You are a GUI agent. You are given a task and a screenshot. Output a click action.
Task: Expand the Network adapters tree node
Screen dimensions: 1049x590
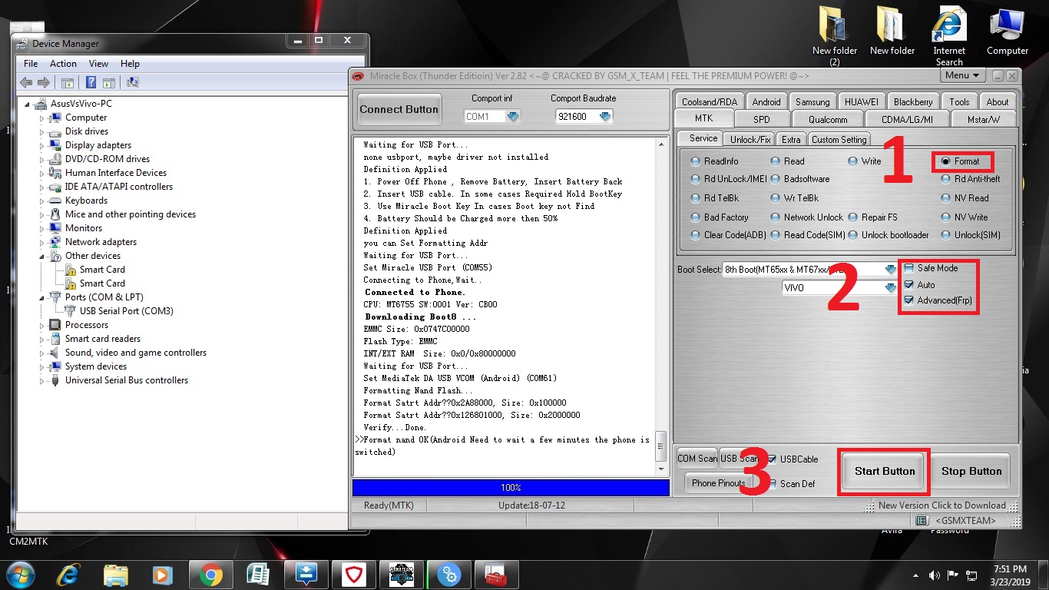42,242
